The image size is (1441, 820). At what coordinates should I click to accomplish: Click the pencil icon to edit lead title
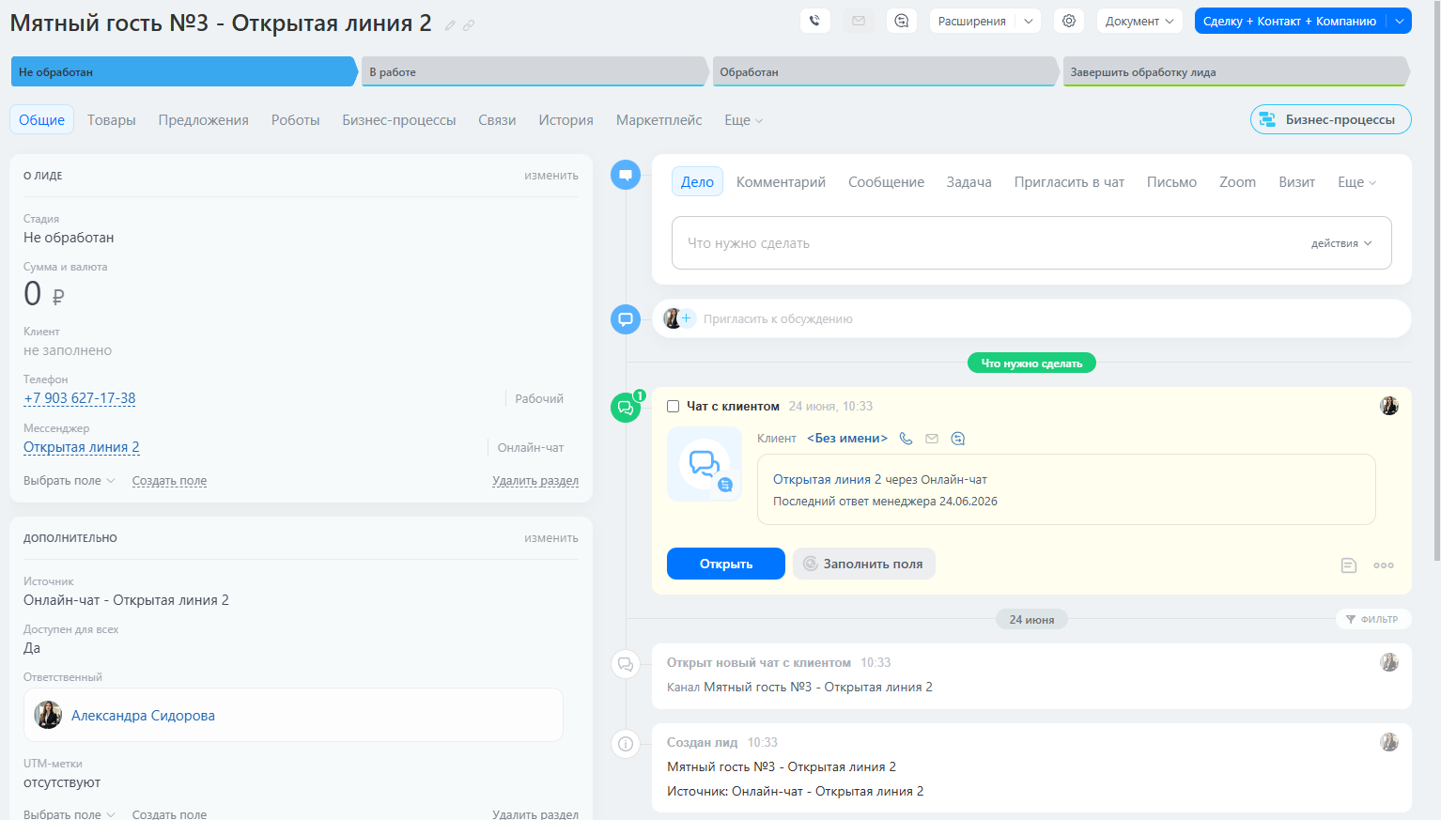pyautogui.click(x=450, y=25)
